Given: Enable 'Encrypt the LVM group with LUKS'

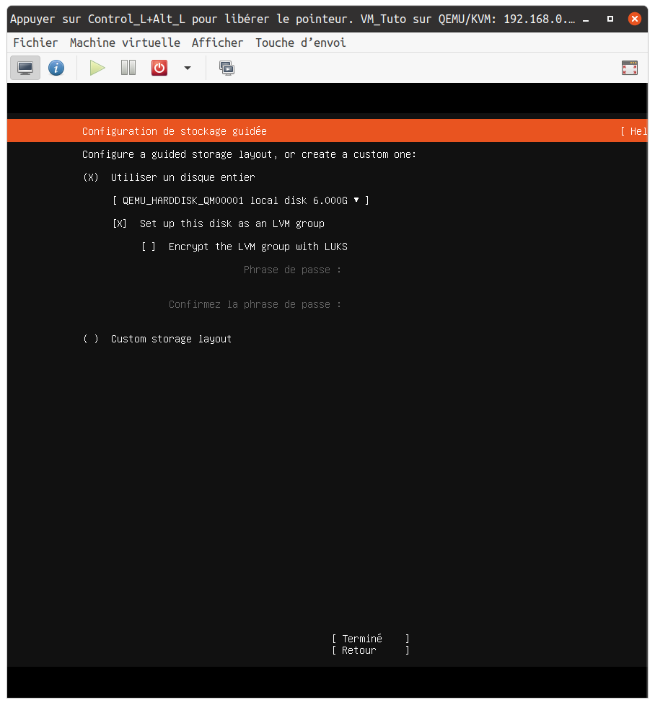Looking at the screenshot, I should pos(149,247).
